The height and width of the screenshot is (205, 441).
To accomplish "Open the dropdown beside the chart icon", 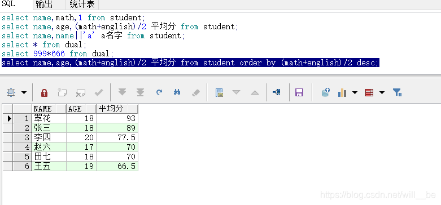I will [355, 92].
